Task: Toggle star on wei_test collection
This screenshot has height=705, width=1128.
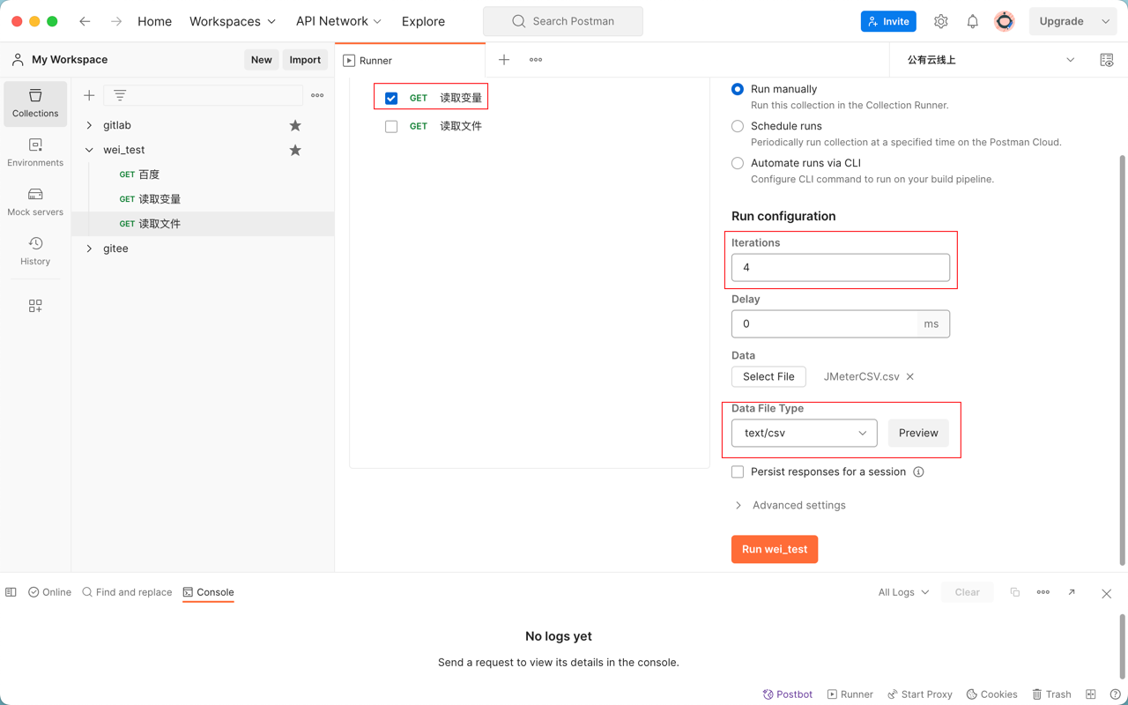Action: (295, 150)
